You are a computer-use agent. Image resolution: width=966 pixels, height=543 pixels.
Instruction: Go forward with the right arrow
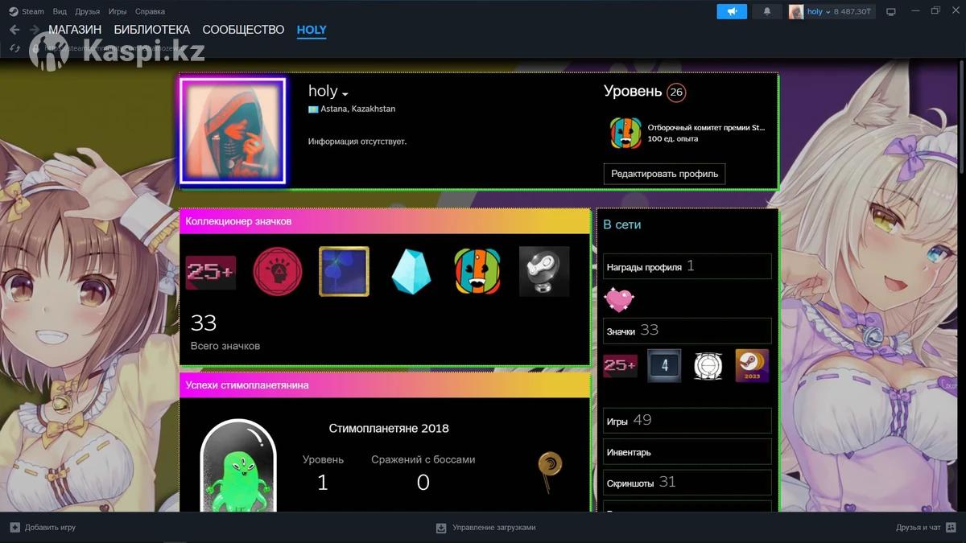coord(35,30)
